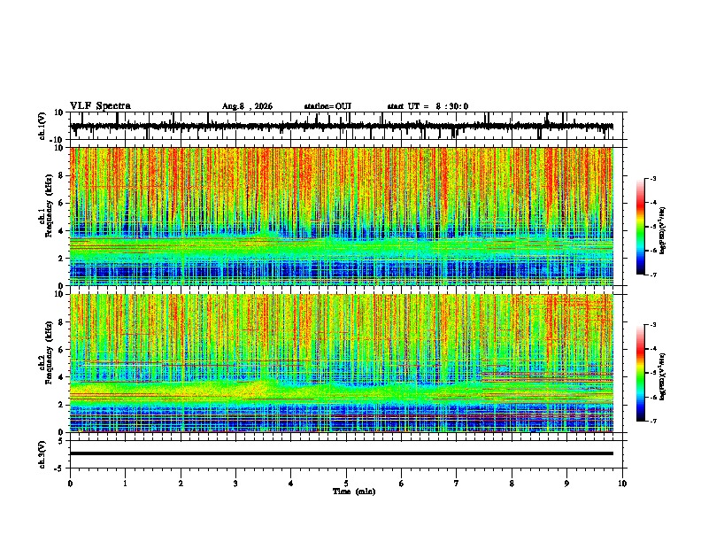Image resolution: width=701 pixels, height=542 pixels.
Task: Click the "2" kHz tick label on ch.2 spectrogram
Action: (61, 405)
